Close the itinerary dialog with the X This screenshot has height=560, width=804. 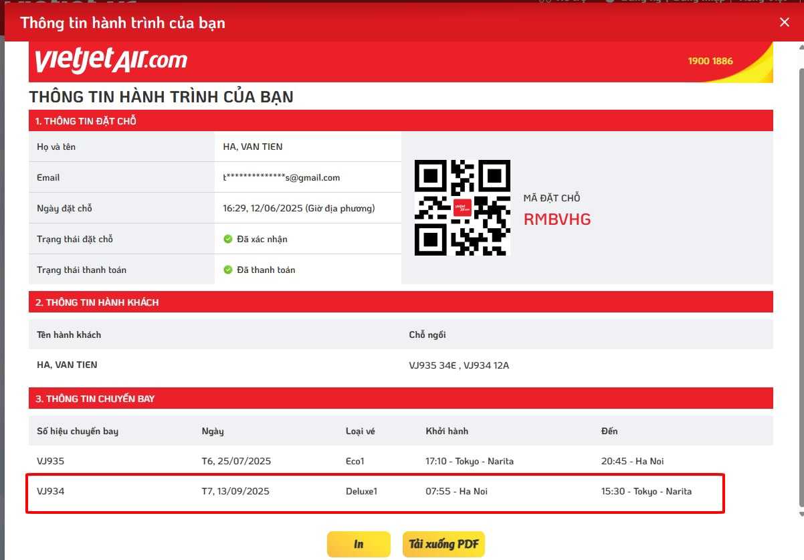(785, 22)
